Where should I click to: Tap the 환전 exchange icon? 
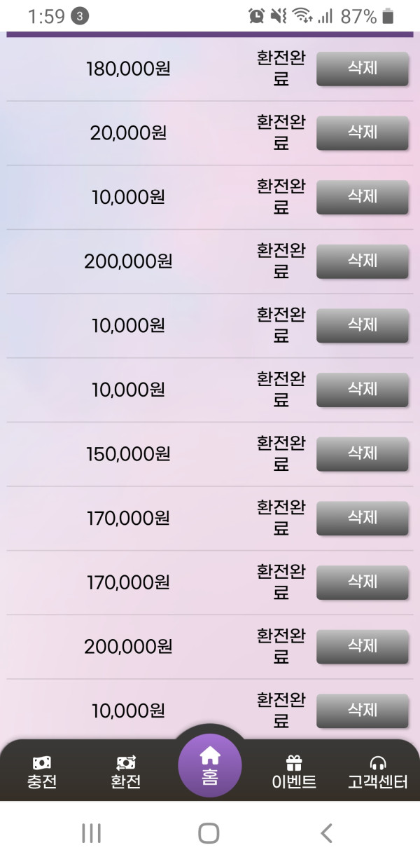[x=126, y=763]
